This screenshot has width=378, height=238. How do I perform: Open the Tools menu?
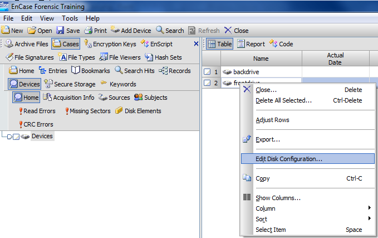coord(70,18)
